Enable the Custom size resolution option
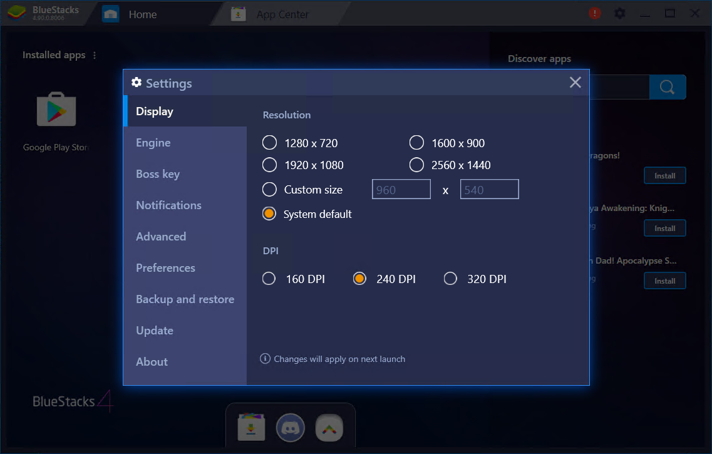712x454 pixels. click(x=269, y=189)
